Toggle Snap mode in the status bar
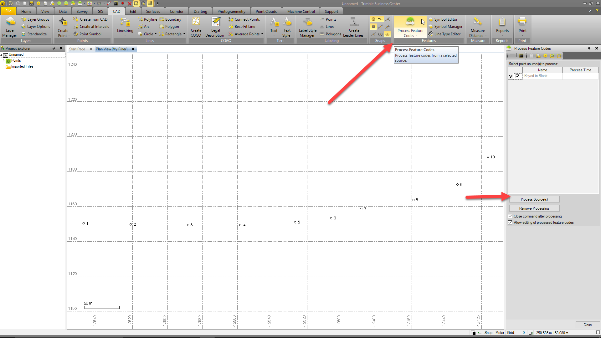This screenshot has width=601, height=338. pos(488,332)
